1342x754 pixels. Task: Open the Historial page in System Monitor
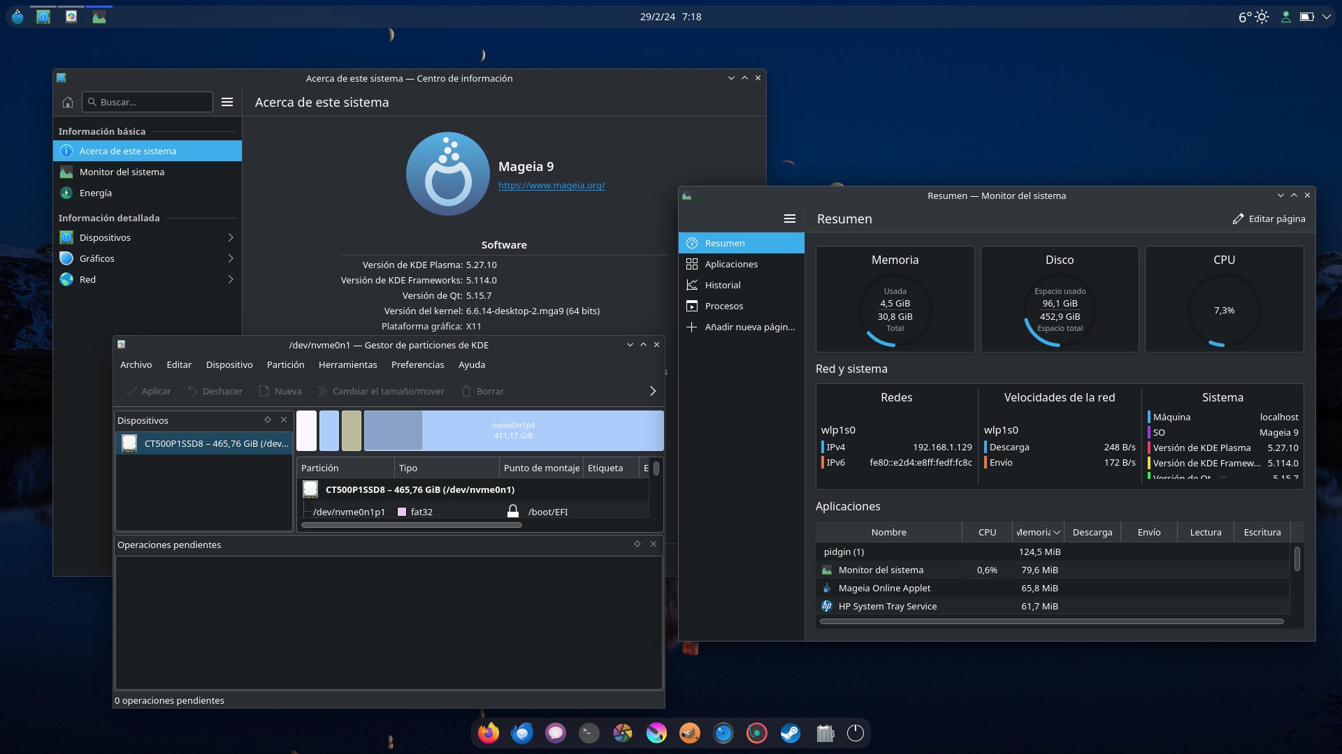pos(742,285)
